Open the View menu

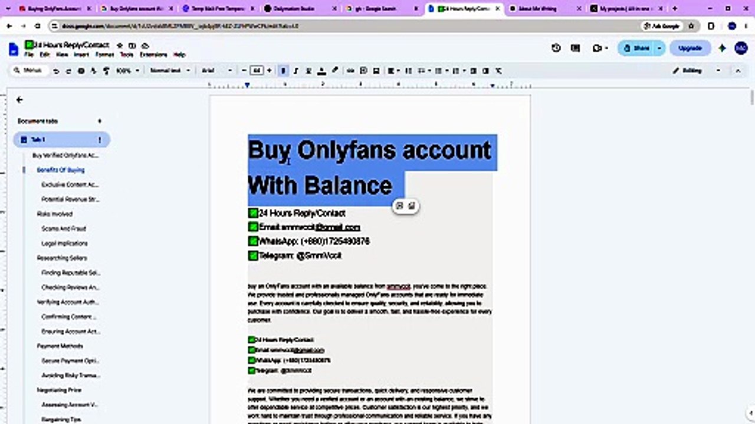(62, 55)
